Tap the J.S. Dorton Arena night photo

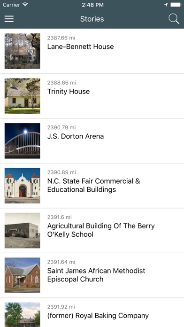pyautogui.click(x=23, y=141)
